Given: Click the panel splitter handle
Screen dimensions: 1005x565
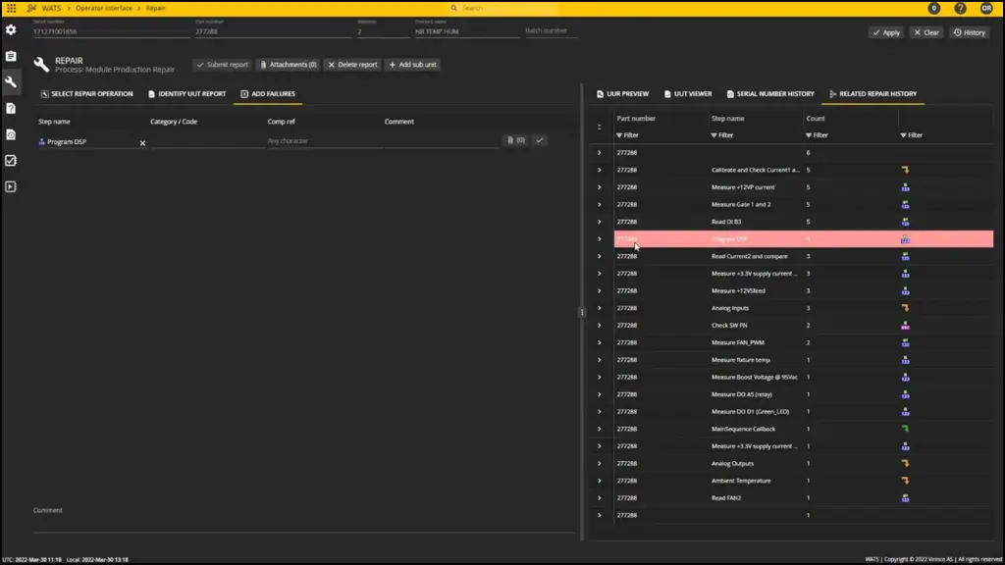Looking at the screenshot, I should click(x=582, y=313).
